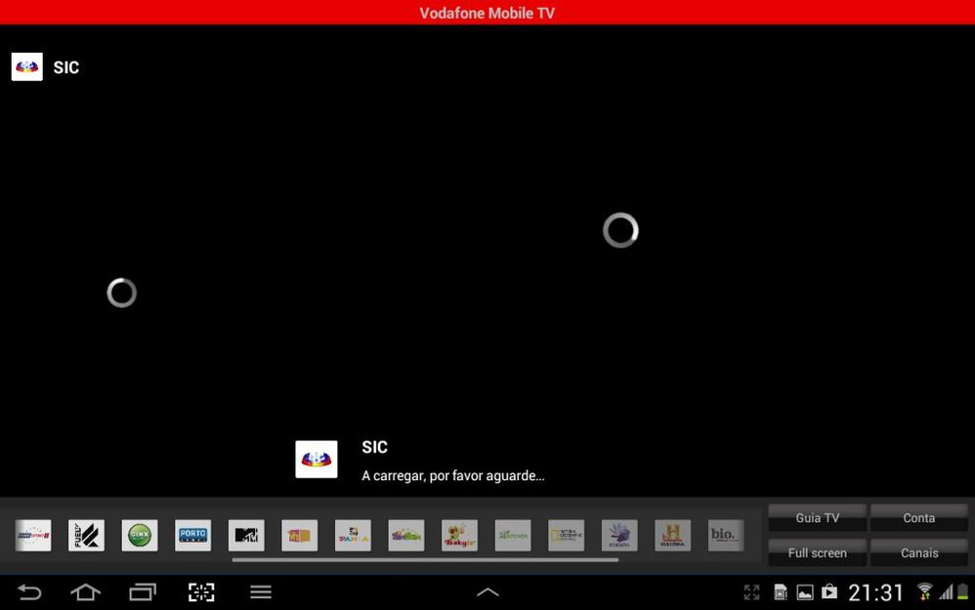Tap the Wi-Fi status icon in status bar
Screen dimensions: 975x610
click(x=924, y=591)
